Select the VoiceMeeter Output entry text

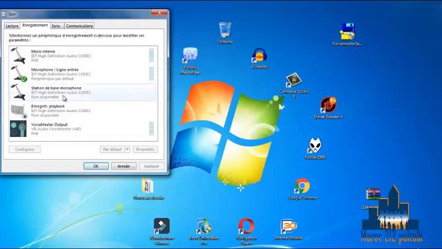49,124
